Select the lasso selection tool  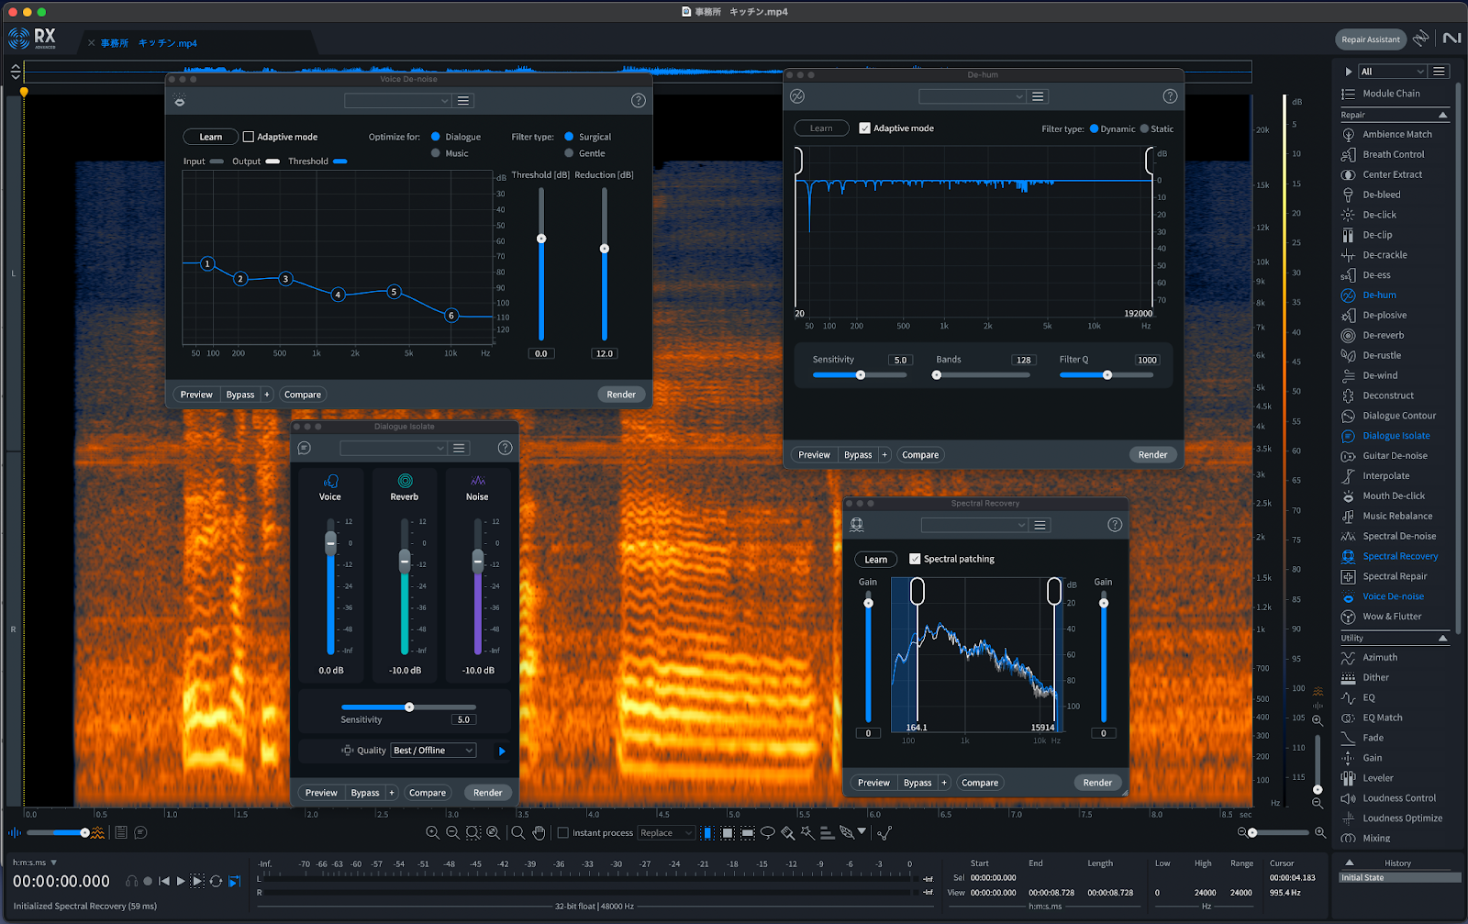(x=768, y=833)
